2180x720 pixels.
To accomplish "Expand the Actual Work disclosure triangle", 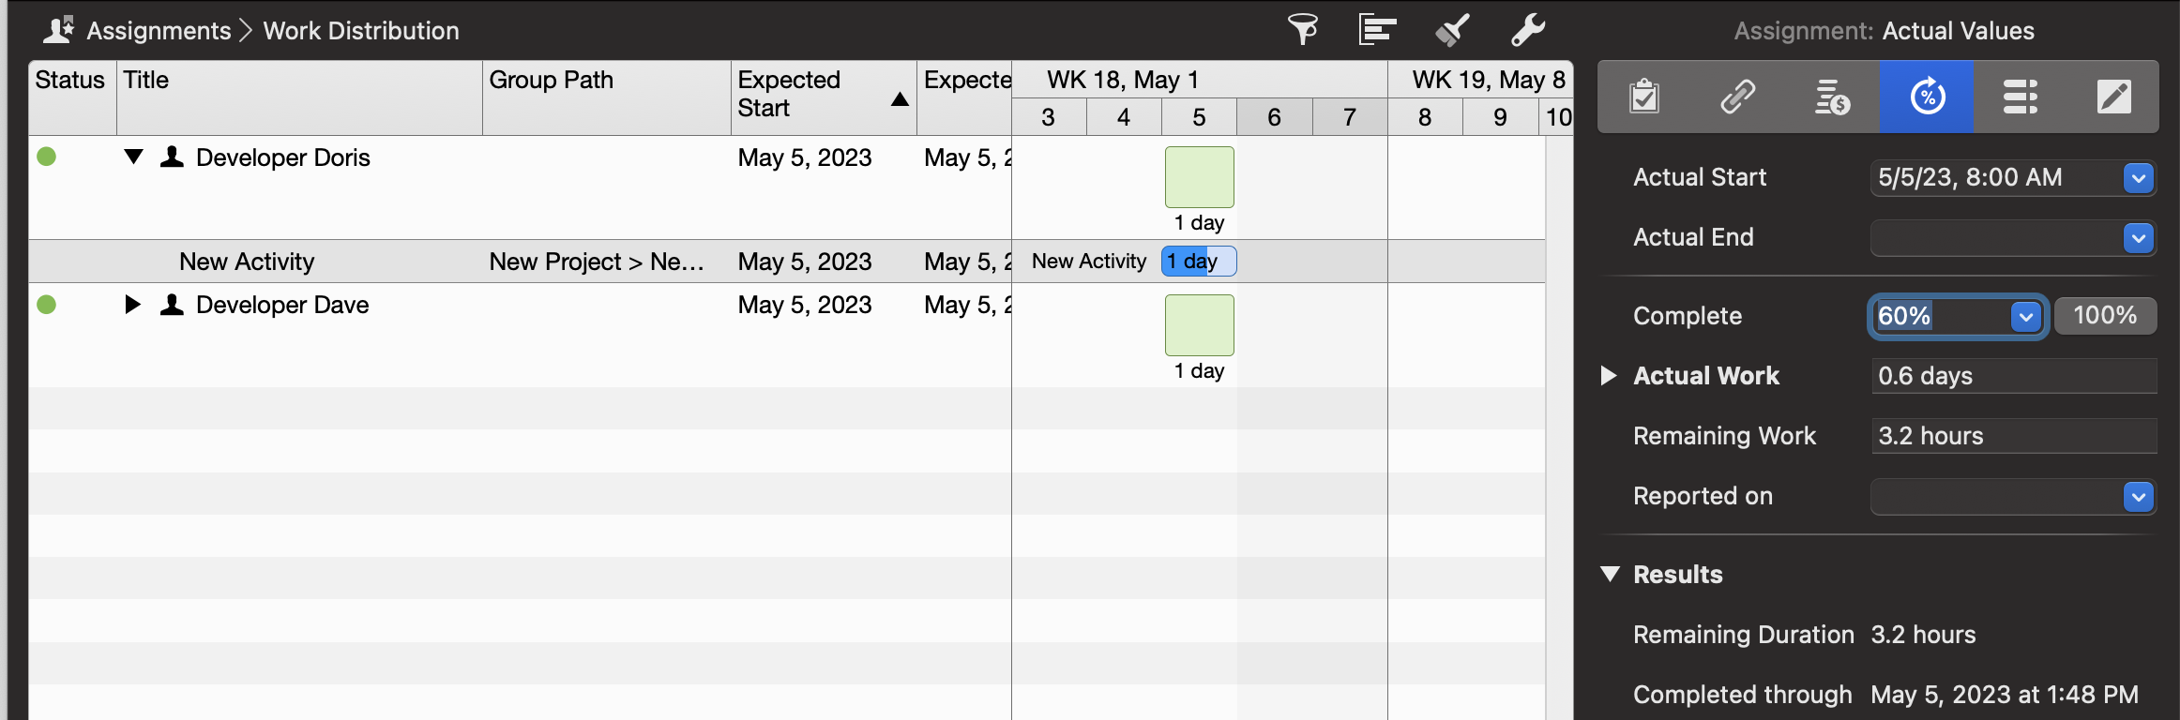I will 1609,376.
